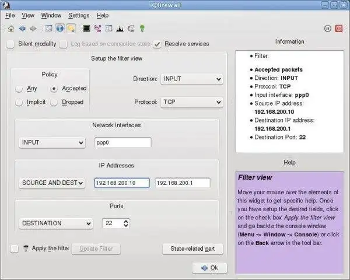Click the 'Setup the filter view' heading

[117, 58]
